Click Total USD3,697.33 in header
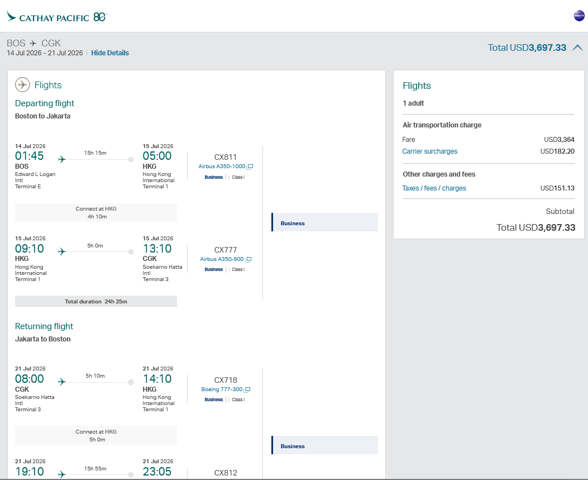588x480 pixels. coord(527,47)
